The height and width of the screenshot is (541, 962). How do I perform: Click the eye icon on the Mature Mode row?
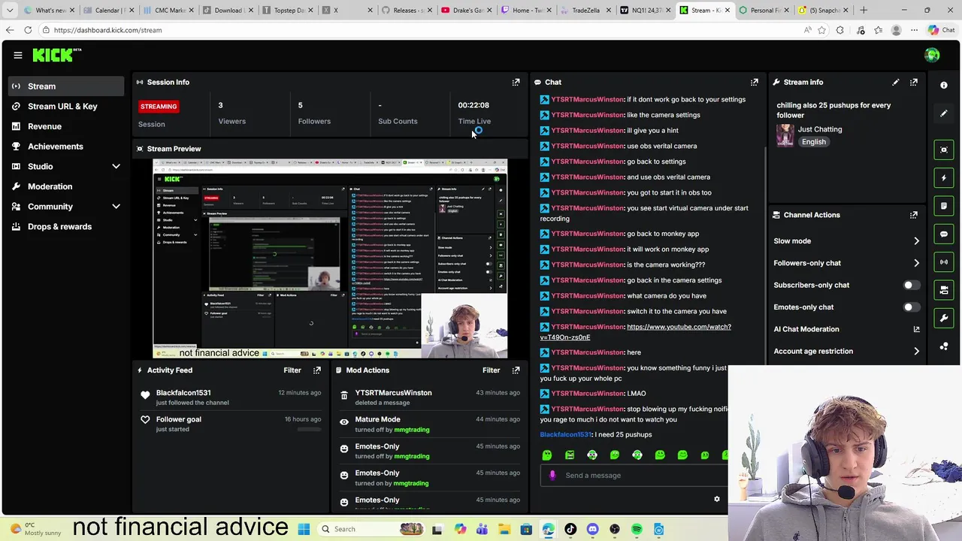coord(344,422)
